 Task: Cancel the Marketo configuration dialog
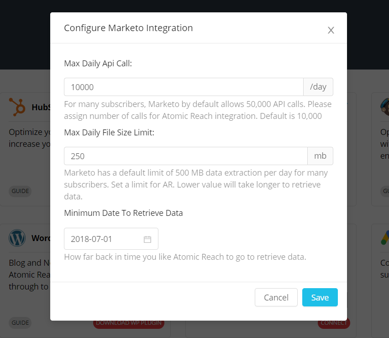tap(276, 297)
